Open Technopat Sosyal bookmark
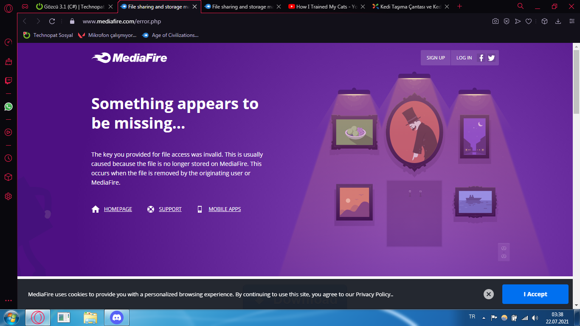The width and height of the screenshot is (580, 326). click(48, 35)
